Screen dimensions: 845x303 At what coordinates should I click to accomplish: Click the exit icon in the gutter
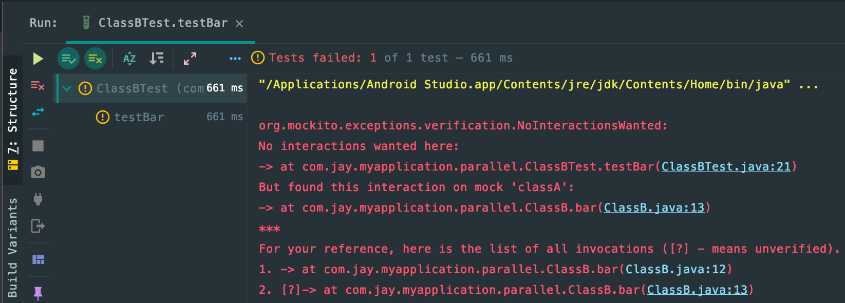pyautogui.click(x=37, y=226)
